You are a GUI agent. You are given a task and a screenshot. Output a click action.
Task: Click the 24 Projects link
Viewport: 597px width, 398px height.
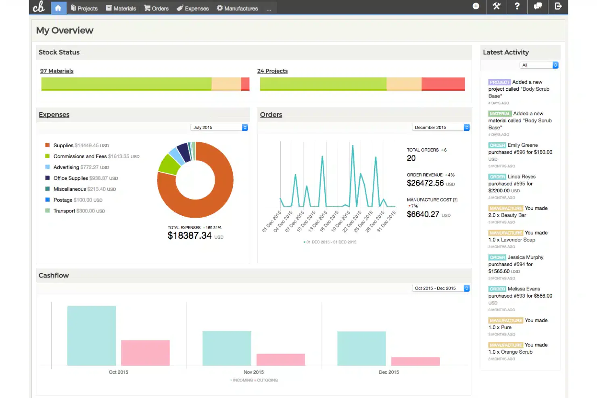[x=273, y=71]
